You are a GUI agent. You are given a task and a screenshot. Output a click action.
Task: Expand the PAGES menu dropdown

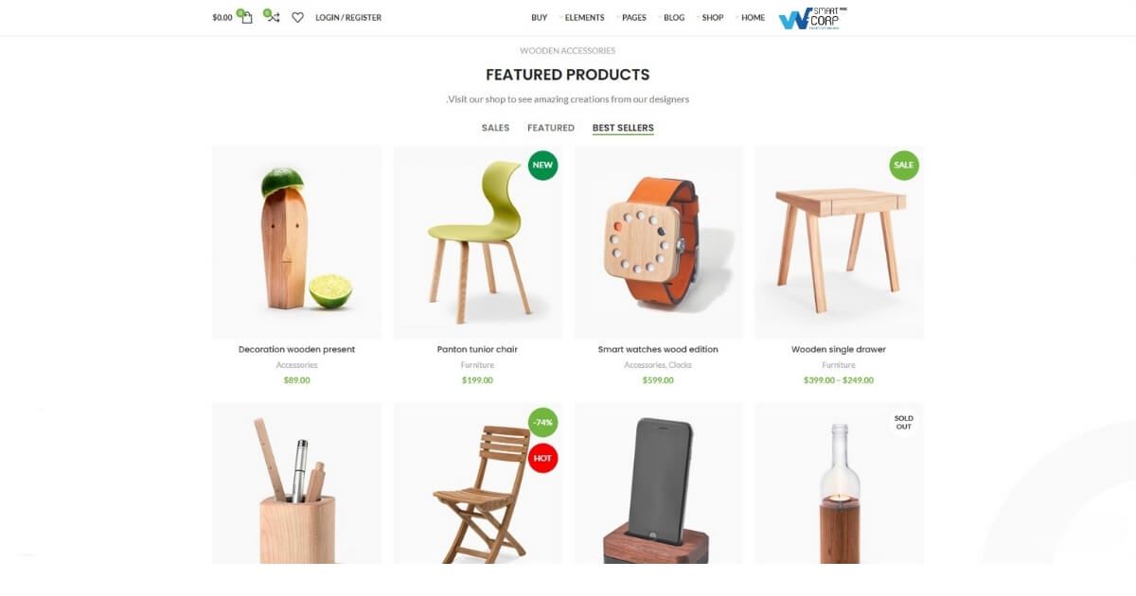coord(633,17)
